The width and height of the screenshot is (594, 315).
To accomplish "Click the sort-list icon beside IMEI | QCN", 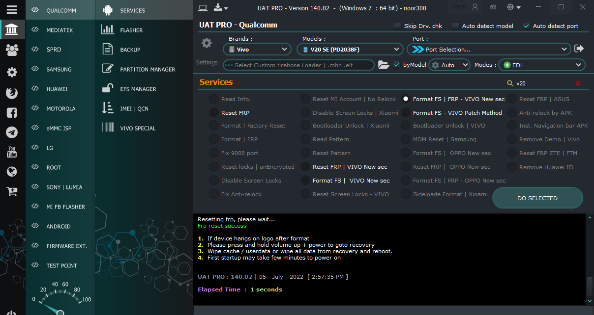I will 108,108.
